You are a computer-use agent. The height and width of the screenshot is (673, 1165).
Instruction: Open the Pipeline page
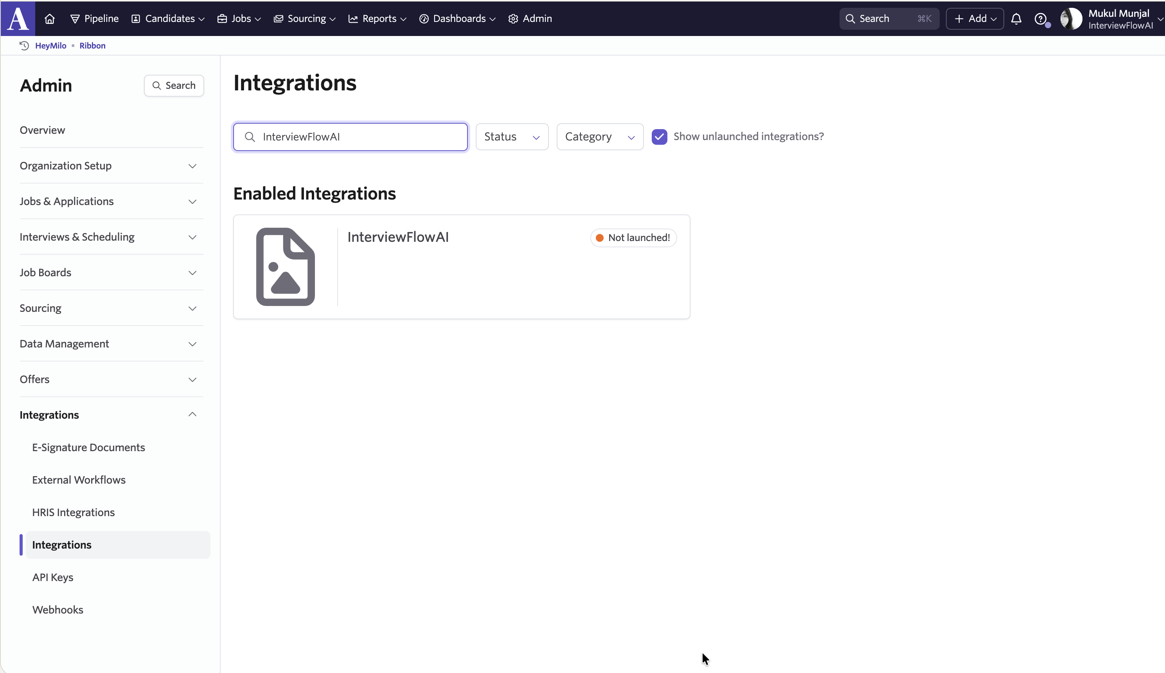tap(94, 19)
